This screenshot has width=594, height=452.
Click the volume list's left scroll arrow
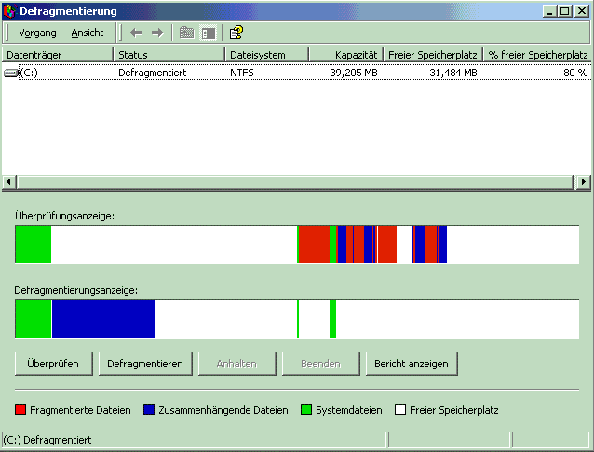click(10, 182)
